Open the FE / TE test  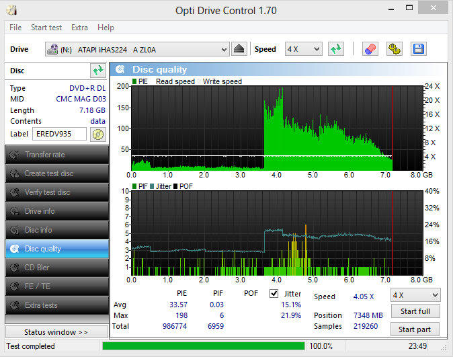[57, 286]
